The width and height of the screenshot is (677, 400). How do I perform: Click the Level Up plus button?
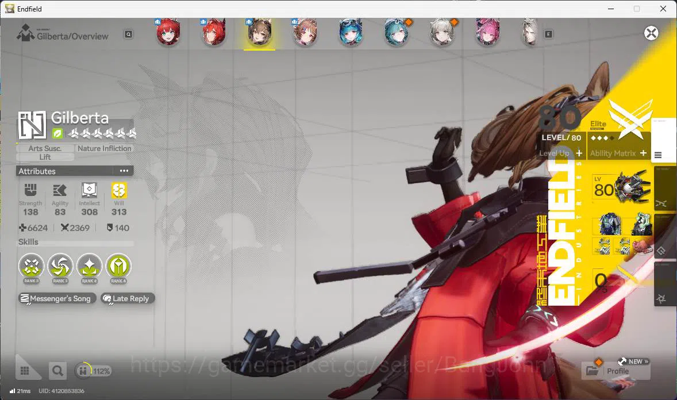[579, 153]
